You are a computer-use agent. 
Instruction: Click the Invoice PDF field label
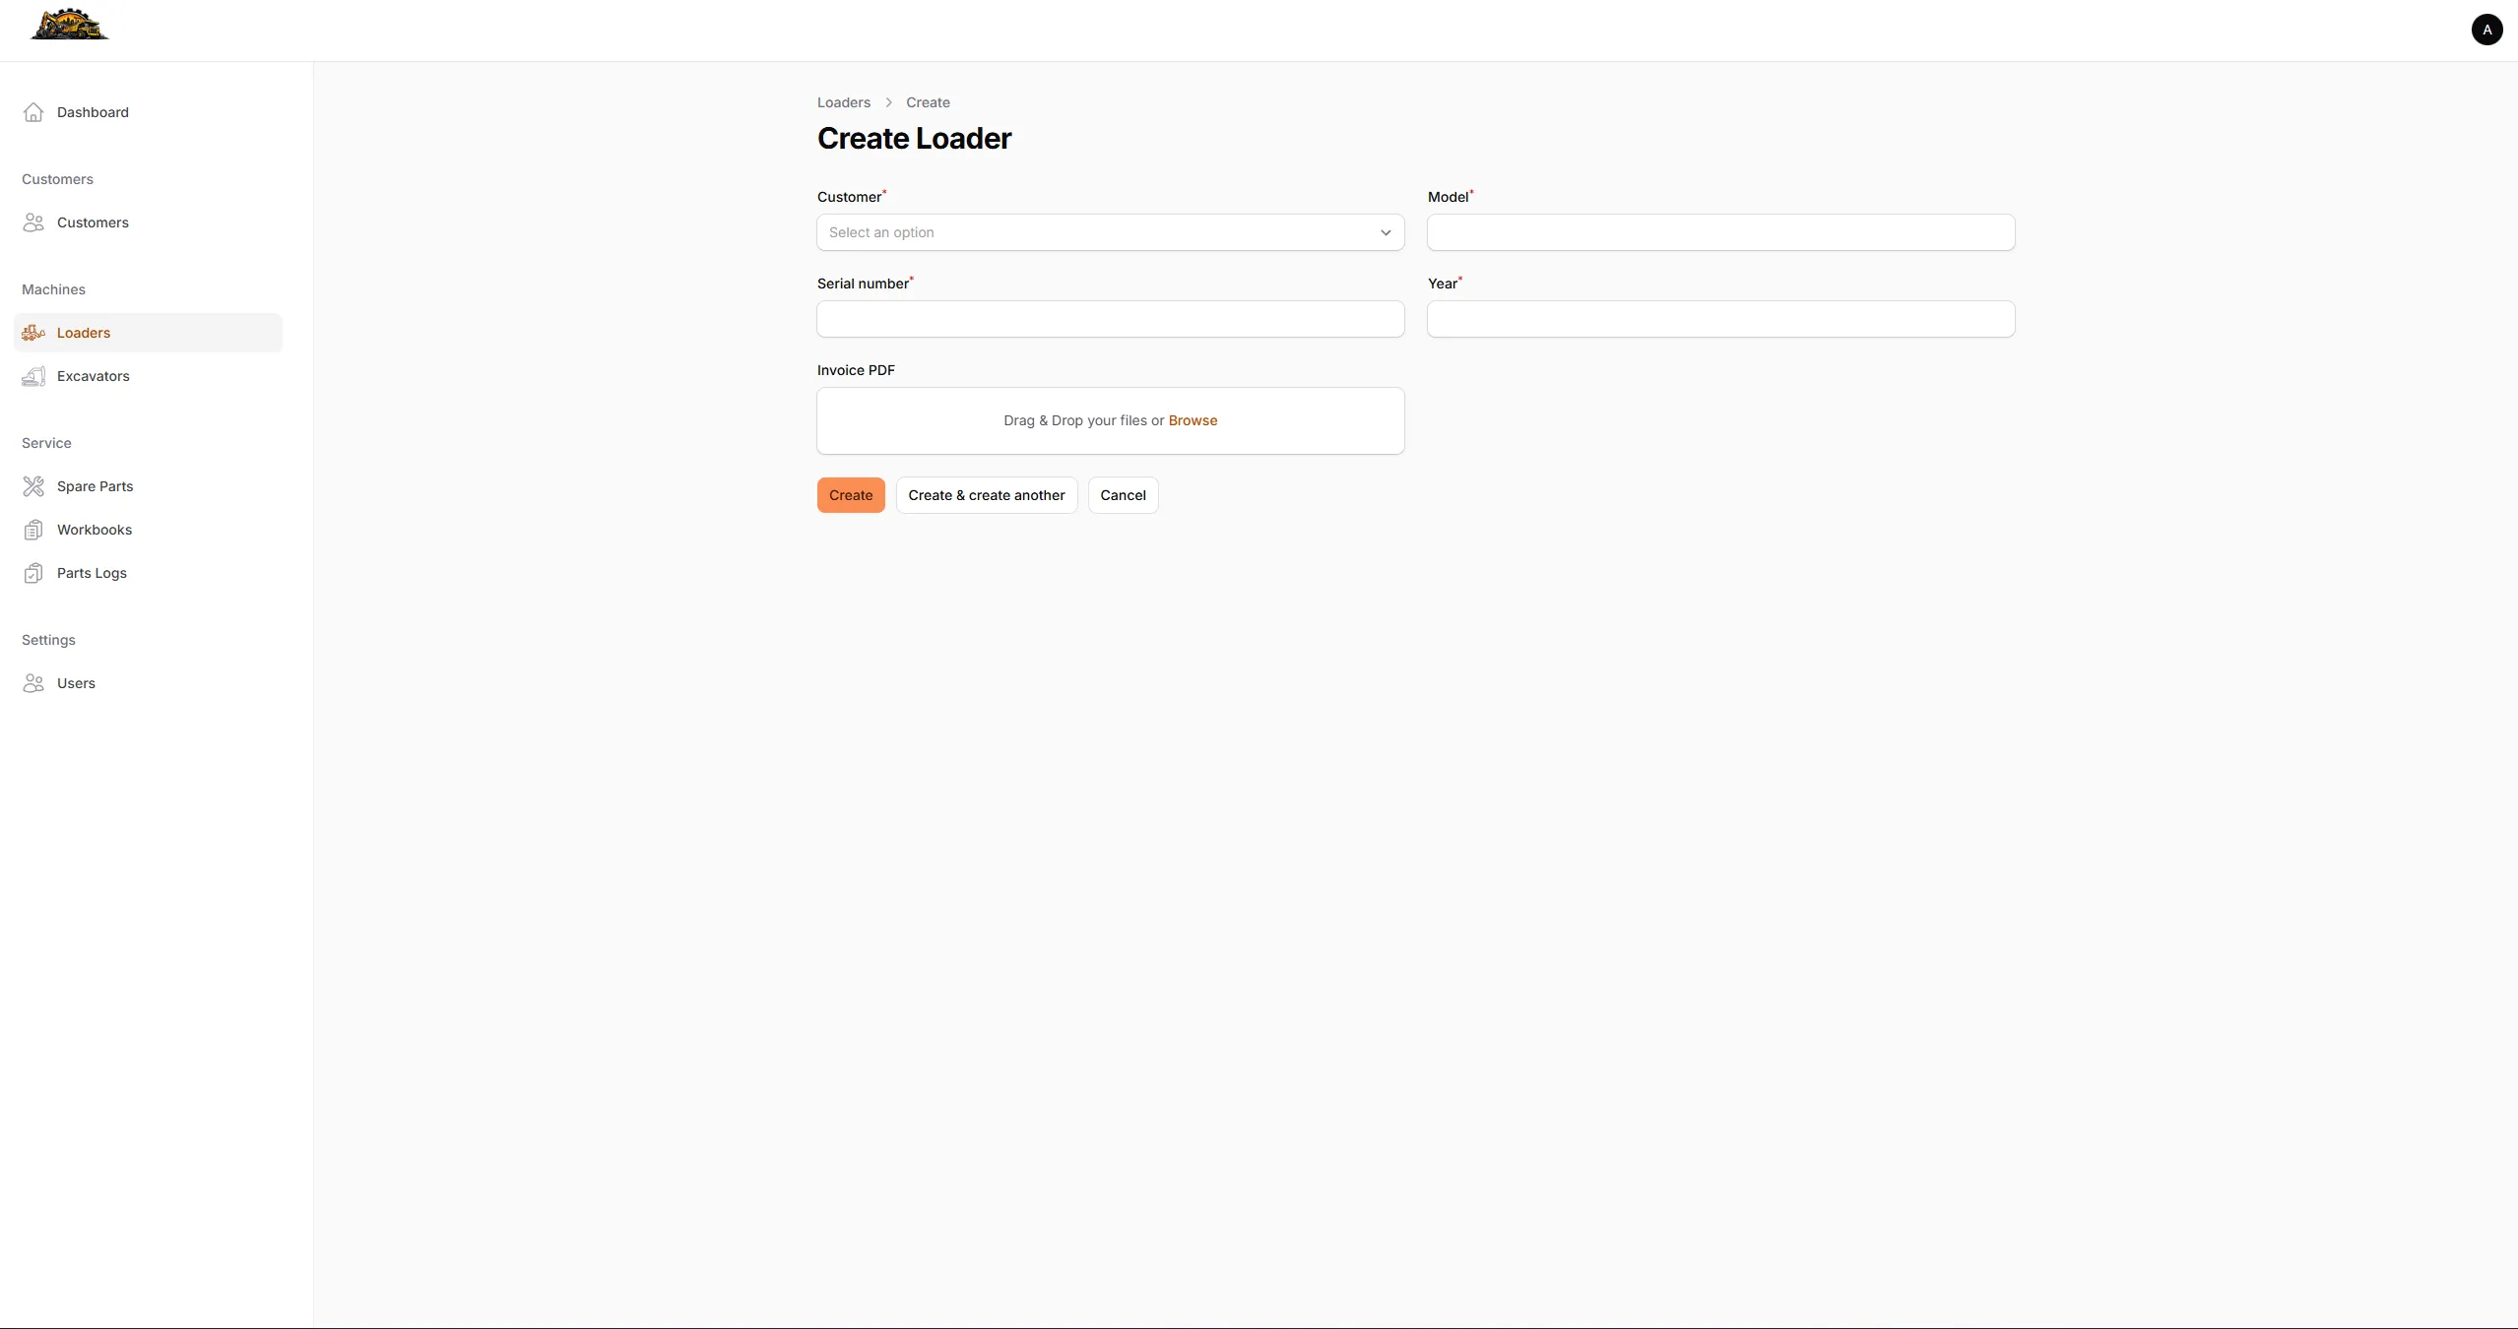click(856, 370)
